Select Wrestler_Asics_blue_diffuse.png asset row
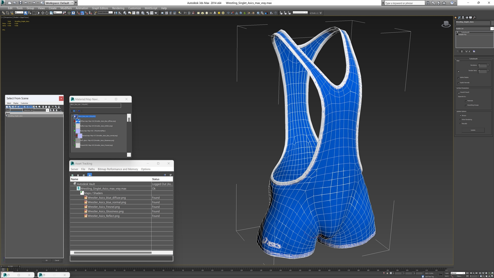This screenshot has width=494, height=278. [121, 198]
